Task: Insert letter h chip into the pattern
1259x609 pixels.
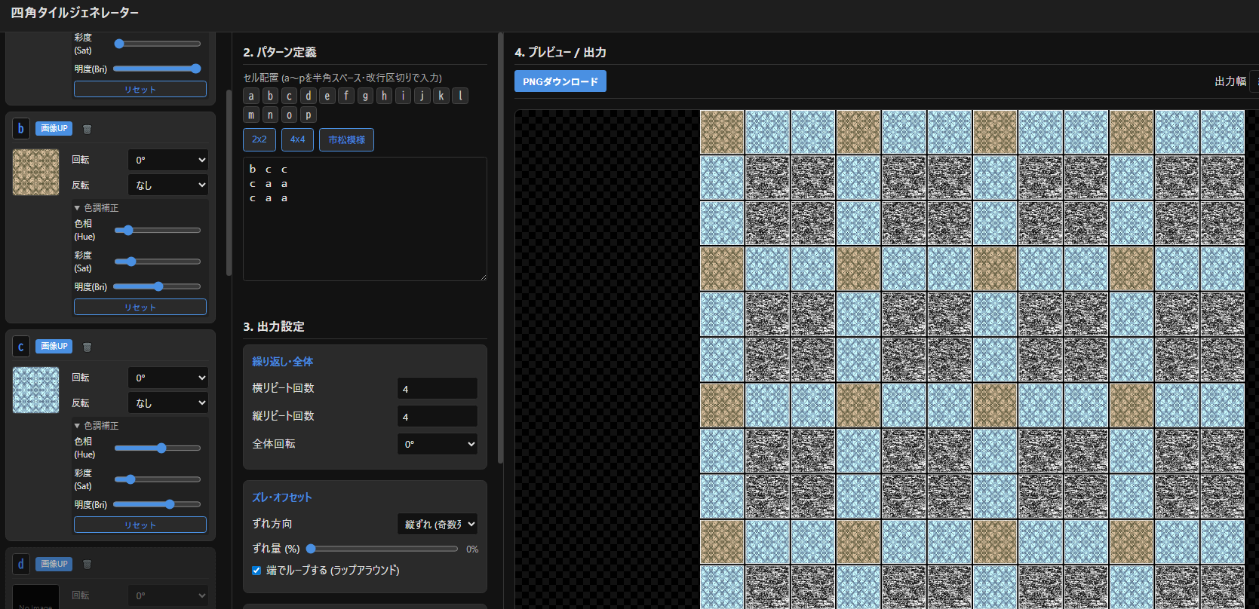Action: (x=384, y=96)
